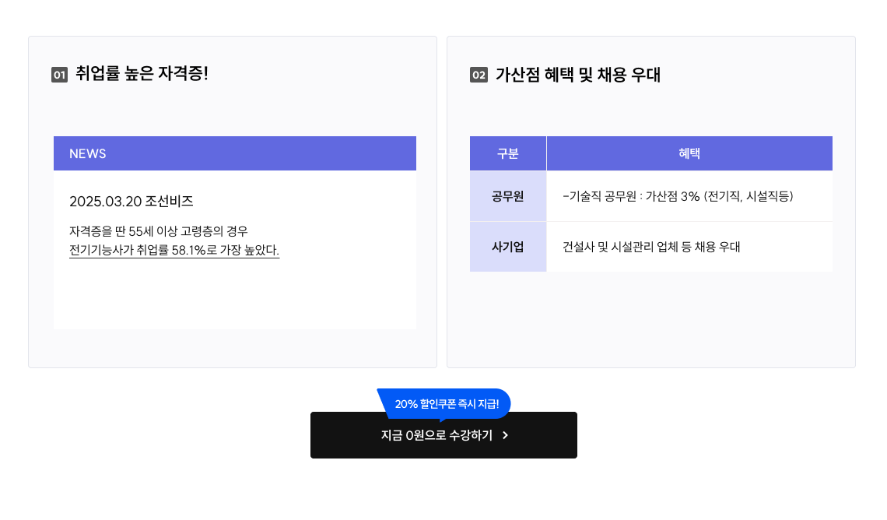Click the 02 section number badge
Screen dimensions: 887x520
[478, 75]
